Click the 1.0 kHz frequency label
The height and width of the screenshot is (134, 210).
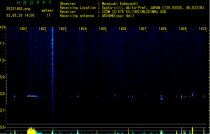click(3, 60)
